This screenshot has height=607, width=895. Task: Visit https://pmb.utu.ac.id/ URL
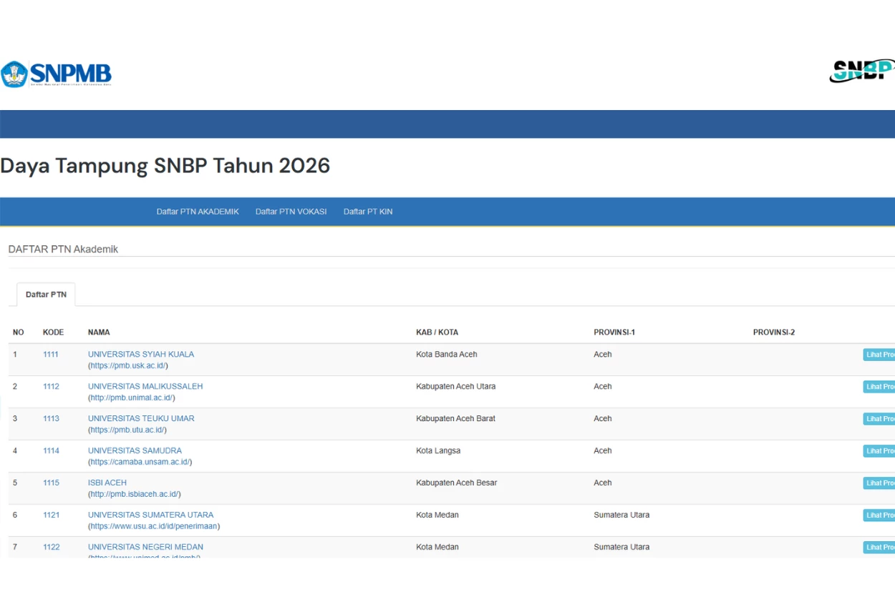127,430
